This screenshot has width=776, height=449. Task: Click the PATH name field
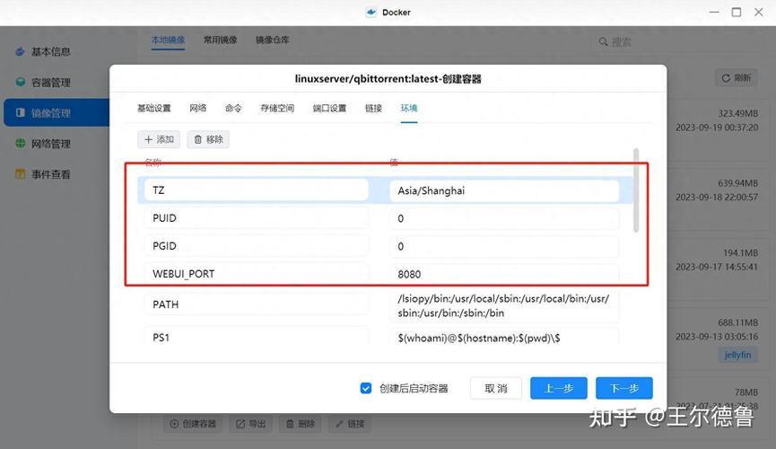257,304
